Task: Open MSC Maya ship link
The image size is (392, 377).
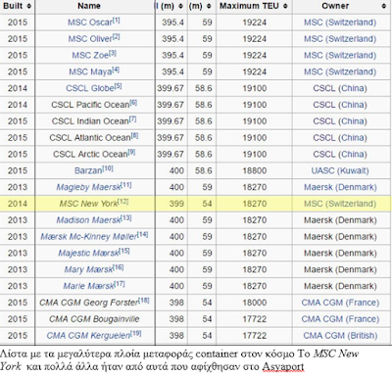Action: 90,71
